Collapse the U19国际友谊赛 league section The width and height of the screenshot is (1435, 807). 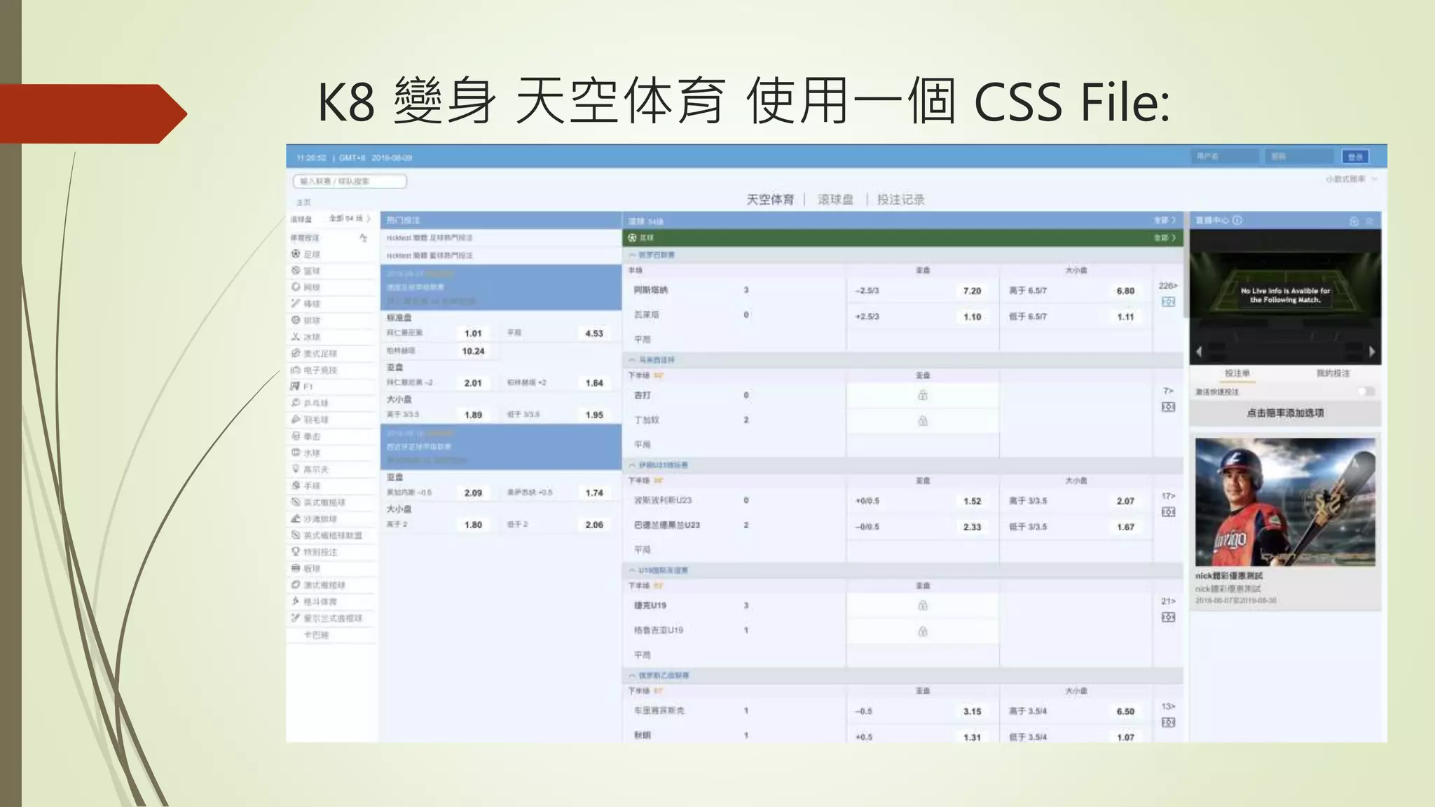coord(631,570)
